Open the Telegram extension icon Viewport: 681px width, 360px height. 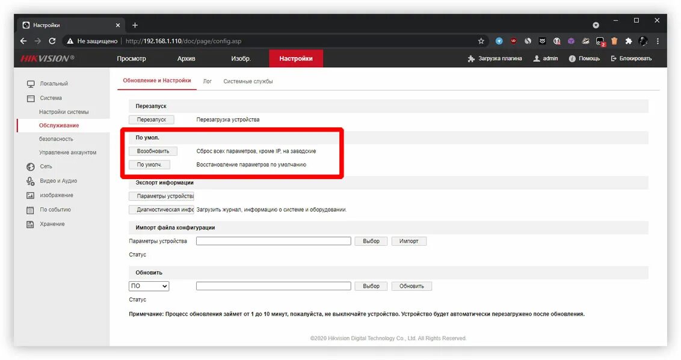point(499,41)
